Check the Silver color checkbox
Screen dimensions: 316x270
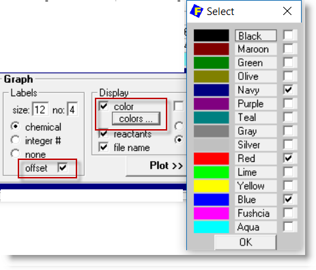289,145
